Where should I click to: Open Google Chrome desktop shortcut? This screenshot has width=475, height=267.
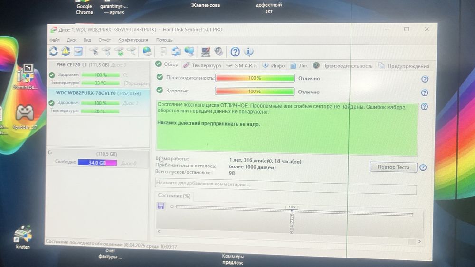click(84, 8)
